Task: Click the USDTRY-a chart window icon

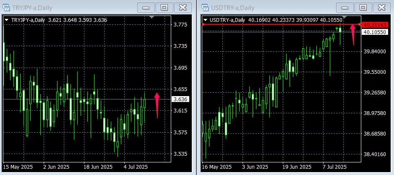Action: (205, 8)
